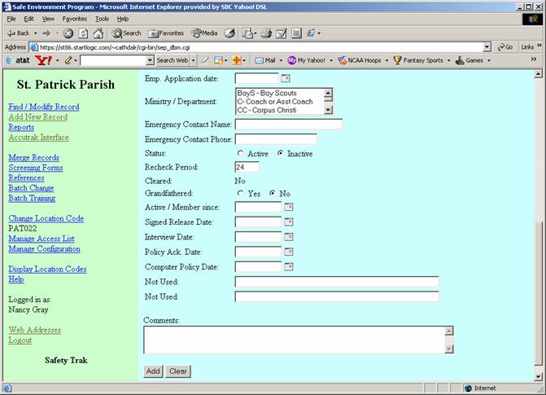Expand the address bar URL dropdown
Image resolution: width=546 pixels, height=395 pixels.
click(x=487, y=47)
